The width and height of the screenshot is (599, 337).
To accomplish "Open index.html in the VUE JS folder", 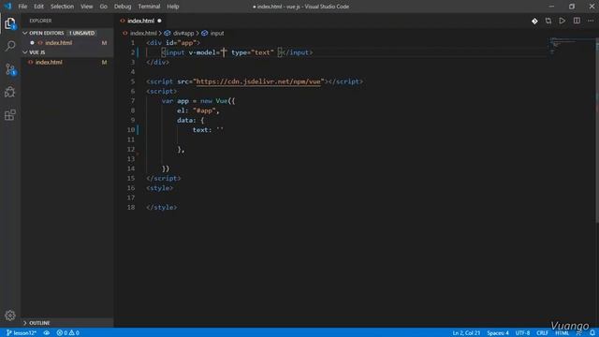I will point(49,62).
